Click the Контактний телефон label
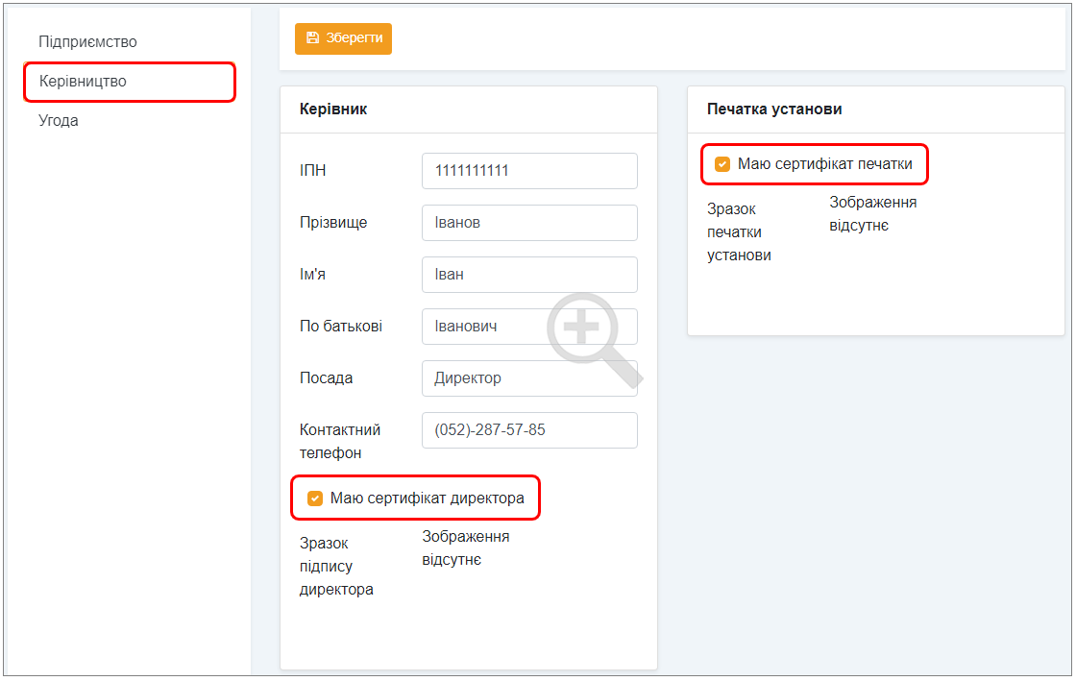The height and width of the screenshot is (681, 1076). click(x=340, y=442)
